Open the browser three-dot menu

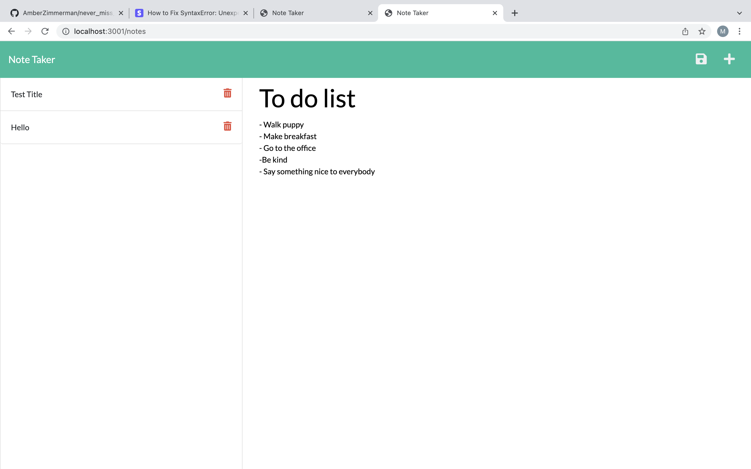(x=740, y=31)
